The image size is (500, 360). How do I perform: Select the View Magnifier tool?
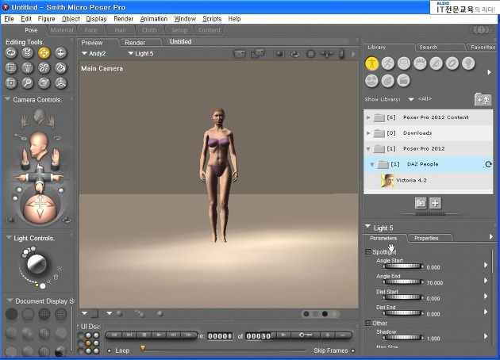(x=28, y=82)
